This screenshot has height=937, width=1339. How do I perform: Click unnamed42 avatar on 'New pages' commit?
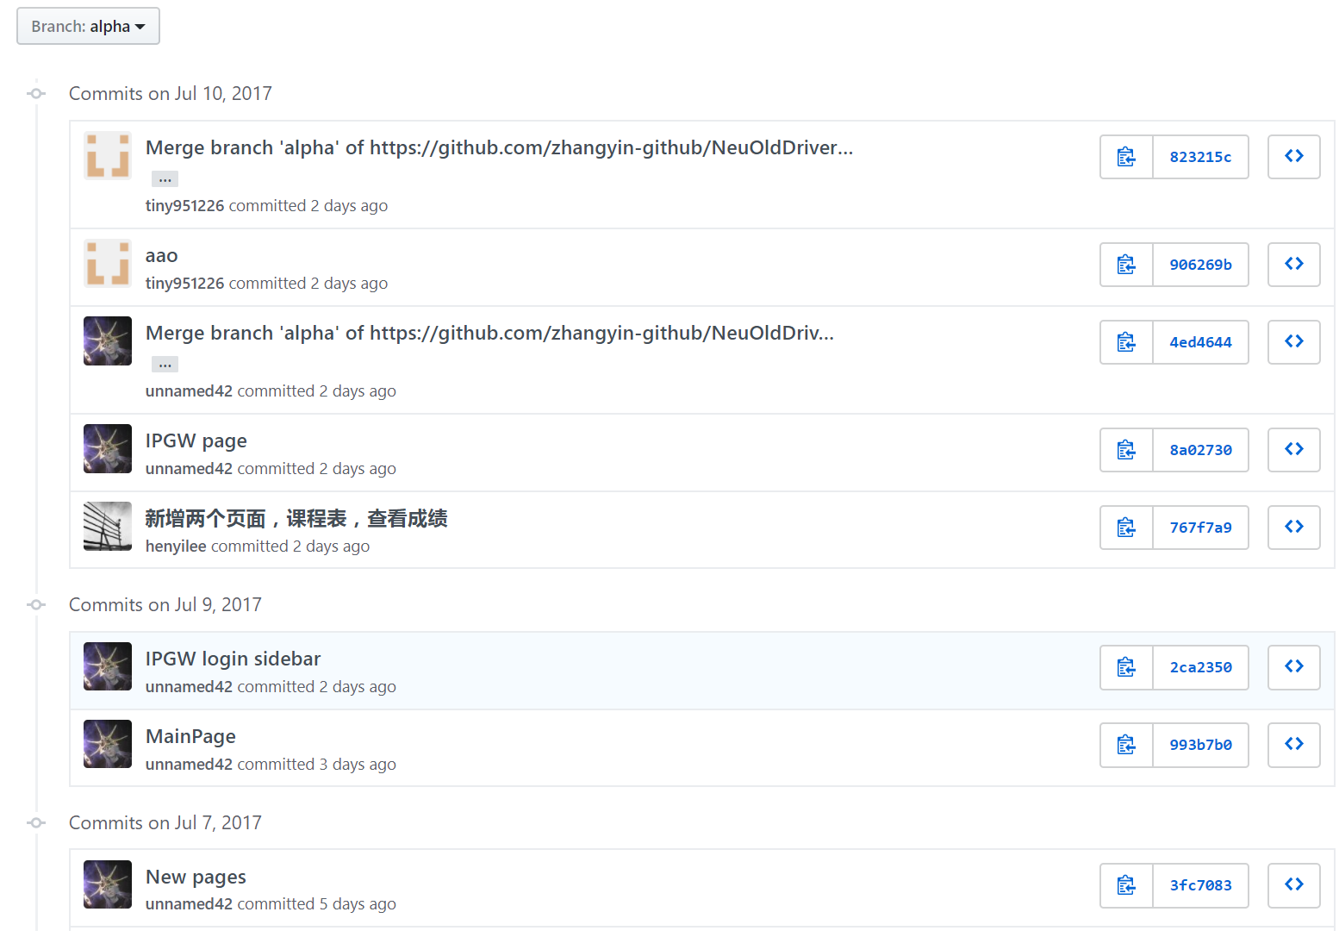(108, 884)
